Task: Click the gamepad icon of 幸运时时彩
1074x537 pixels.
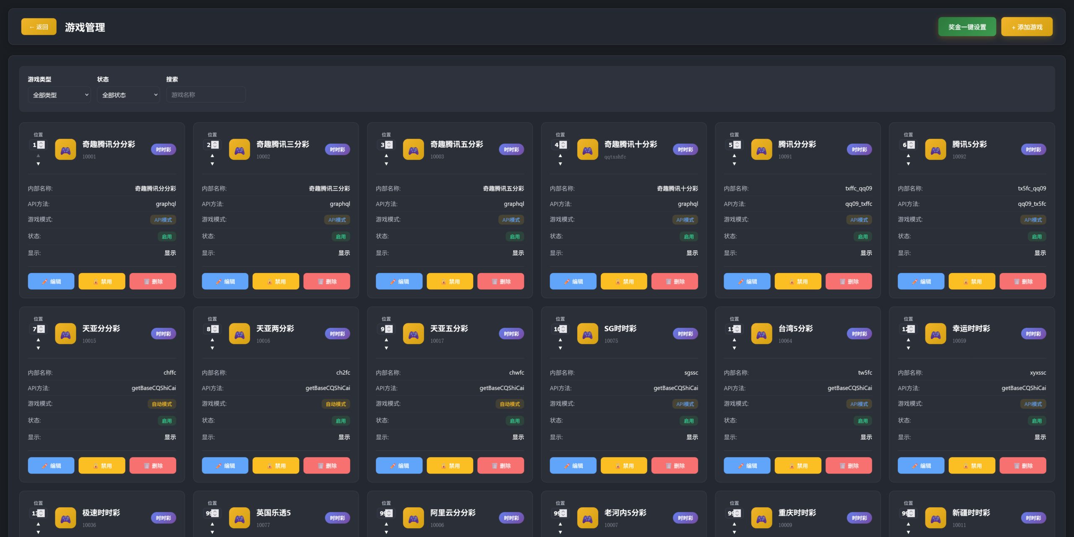Action: click(935, 334)
